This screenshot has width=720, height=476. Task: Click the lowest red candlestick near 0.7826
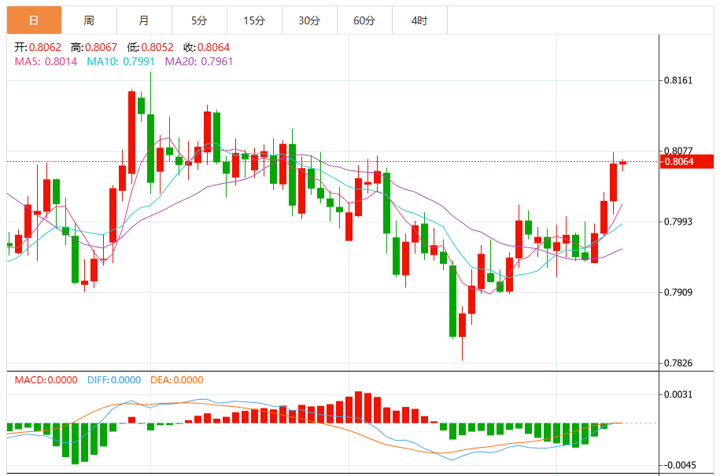tap(462, 324)
